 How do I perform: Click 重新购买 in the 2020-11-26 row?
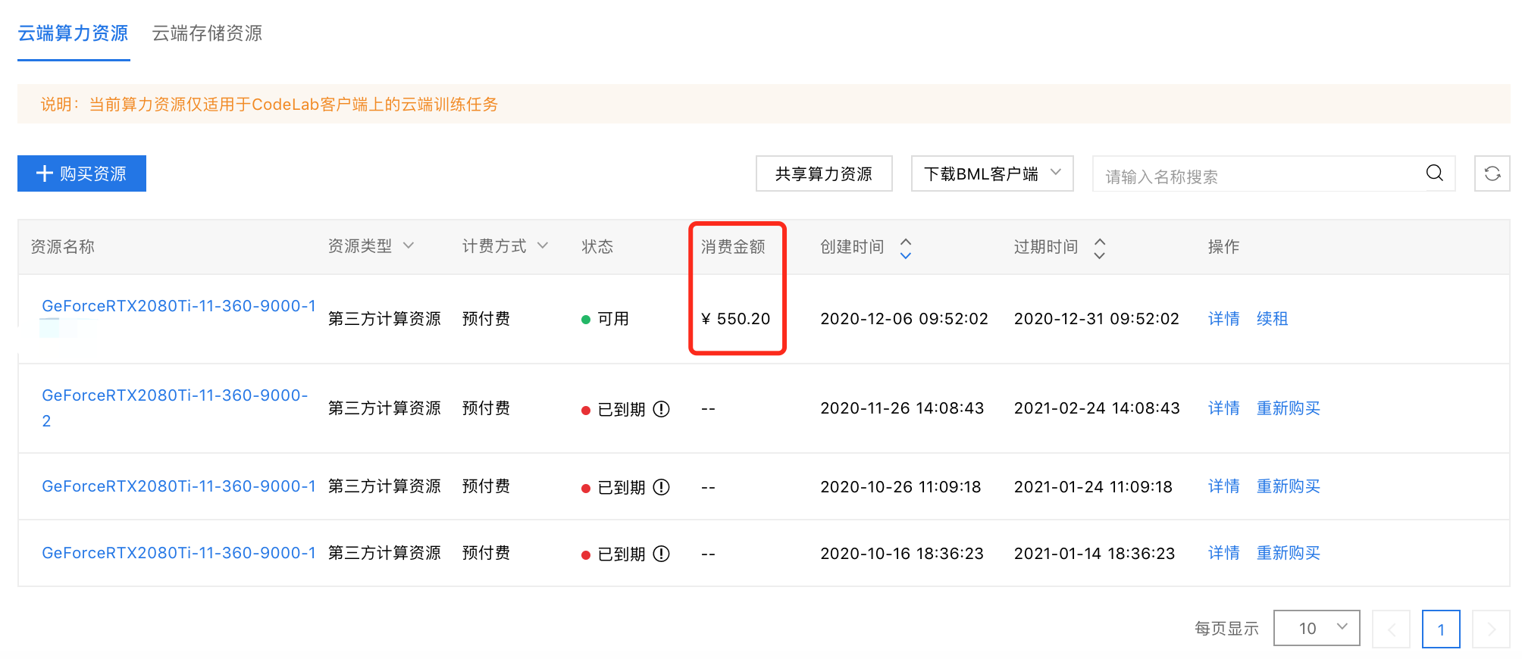tap(1288, 408)
